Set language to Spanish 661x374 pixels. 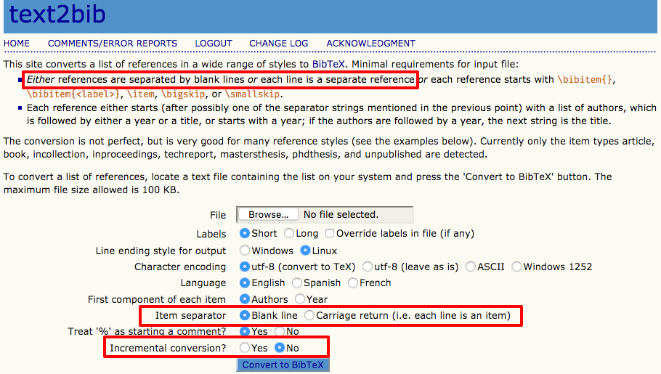[x=297, y=282]
